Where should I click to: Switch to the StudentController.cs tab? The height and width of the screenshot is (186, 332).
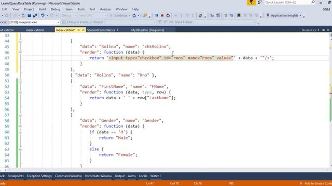pos(101,30)
